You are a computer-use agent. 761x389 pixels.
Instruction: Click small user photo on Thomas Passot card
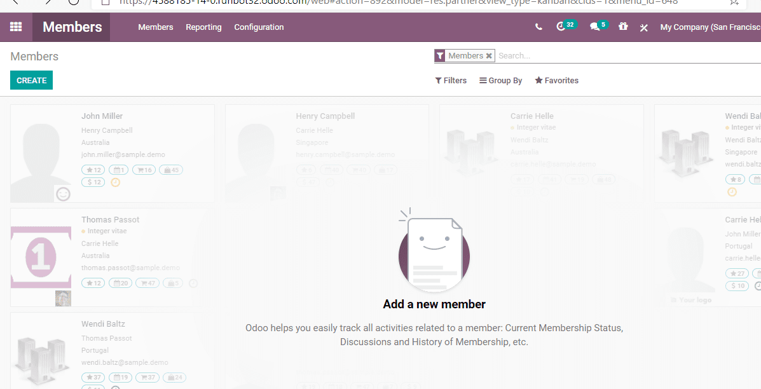click(63, 298)
